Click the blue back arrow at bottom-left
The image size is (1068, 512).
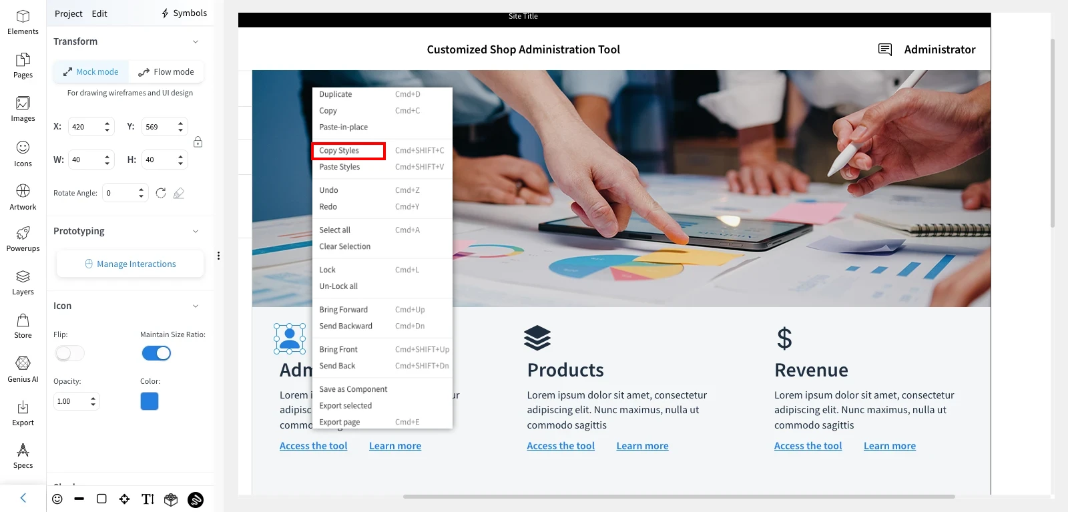click(23, 498)
